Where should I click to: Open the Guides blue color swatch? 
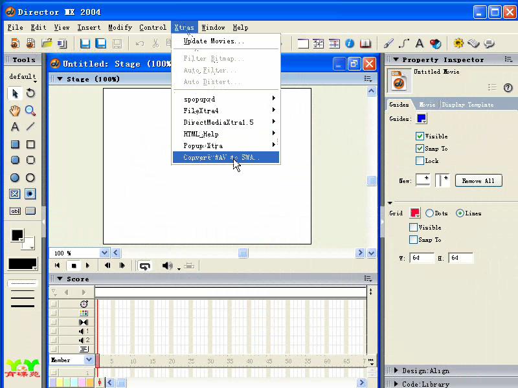click(422, 118)
